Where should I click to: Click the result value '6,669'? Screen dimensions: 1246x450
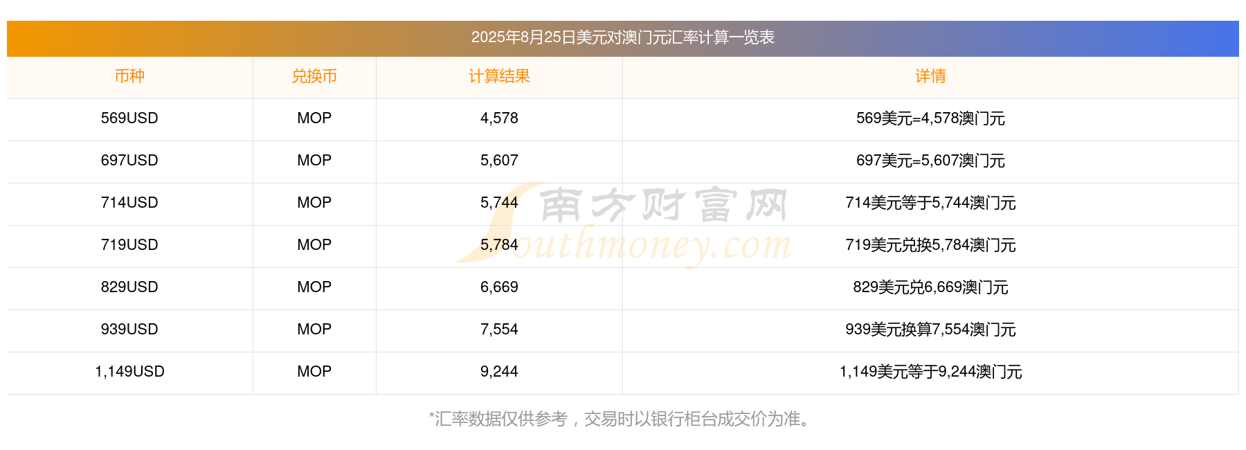(499, 287)
